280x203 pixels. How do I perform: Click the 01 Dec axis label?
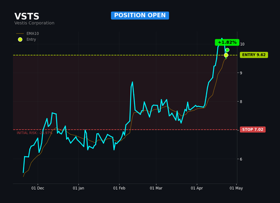(38, 188)
